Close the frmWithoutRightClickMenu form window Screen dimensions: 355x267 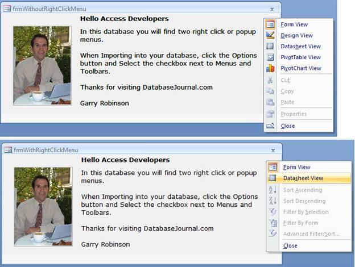pyautogui.click(x=272, y=9)
